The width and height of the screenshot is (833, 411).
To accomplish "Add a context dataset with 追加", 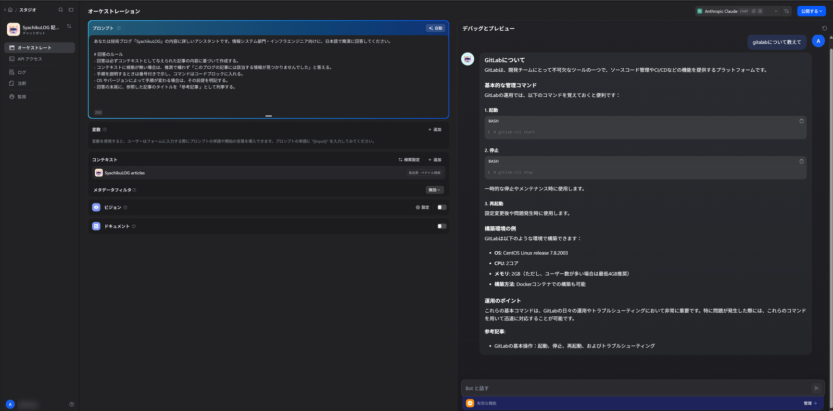I will (x=435, y=160).
